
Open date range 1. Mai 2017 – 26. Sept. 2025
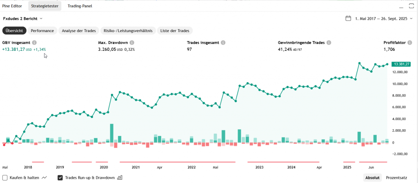pyautogui.click(x=380, y=18)
